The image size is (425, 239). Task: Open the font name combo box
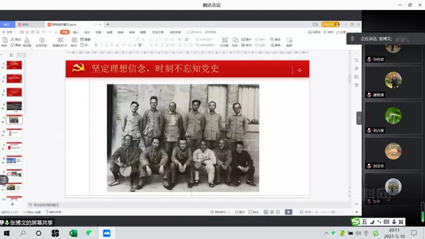[x=107, y=39]
